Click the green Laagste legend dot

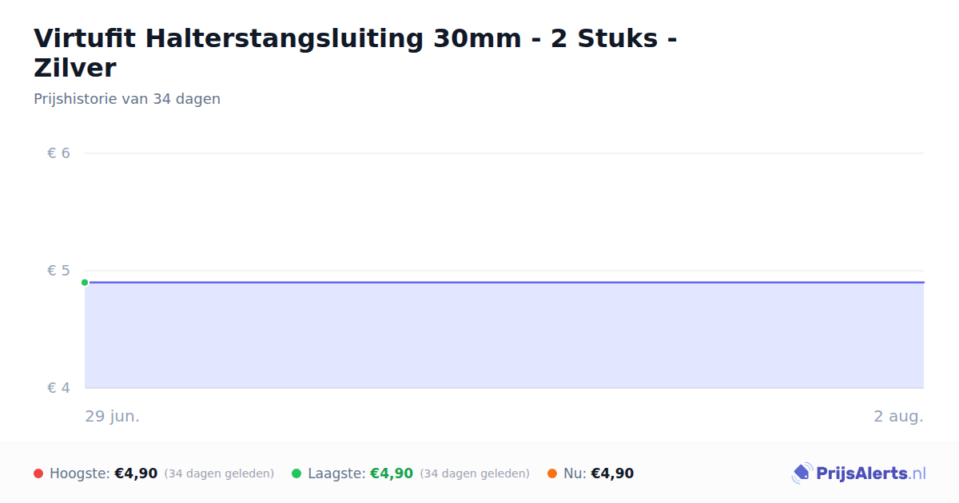tap(296, 473)
